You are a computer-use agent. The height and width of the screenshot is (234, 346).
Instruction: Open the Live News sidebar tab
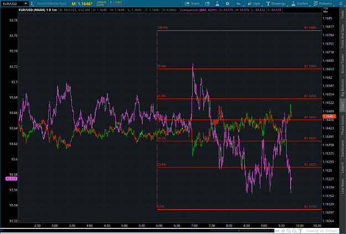click(x=343, y=186)
